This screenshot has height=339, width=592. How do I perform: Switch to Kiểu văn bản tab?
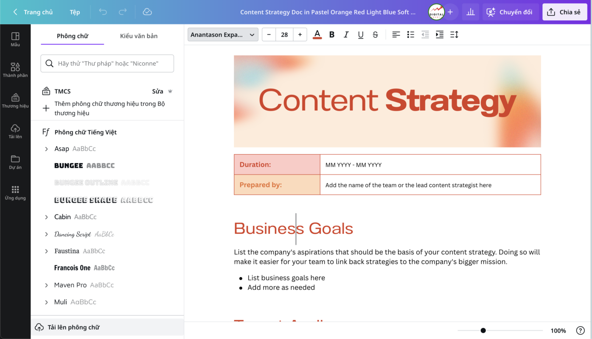click(x=139, y=36)
